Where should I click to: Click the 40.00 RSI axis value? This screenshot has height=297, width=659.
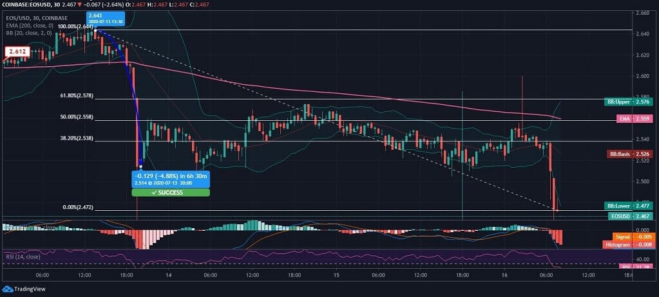(643, 259)
